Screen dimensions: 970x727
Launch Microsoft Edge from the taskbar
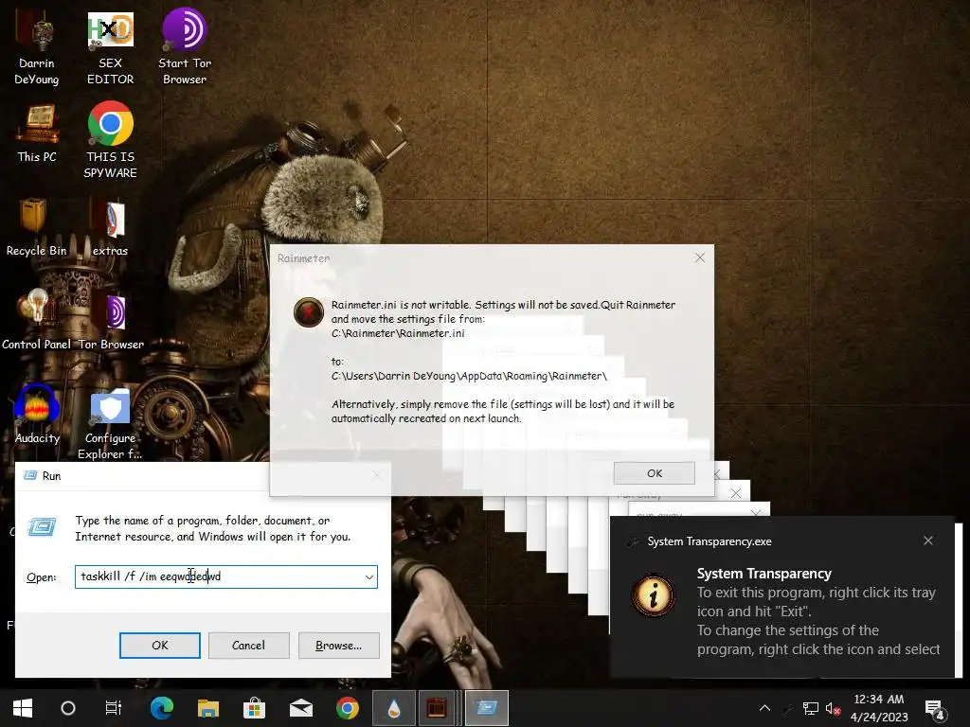click(x=162, y=708)
